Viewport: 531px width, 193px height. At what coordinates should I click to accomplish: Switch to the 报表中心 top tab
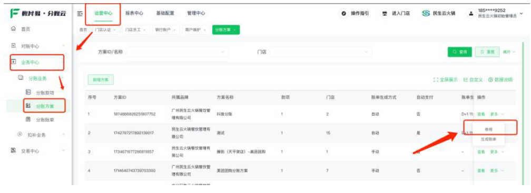pyautogui.click(x=134, y=13)
